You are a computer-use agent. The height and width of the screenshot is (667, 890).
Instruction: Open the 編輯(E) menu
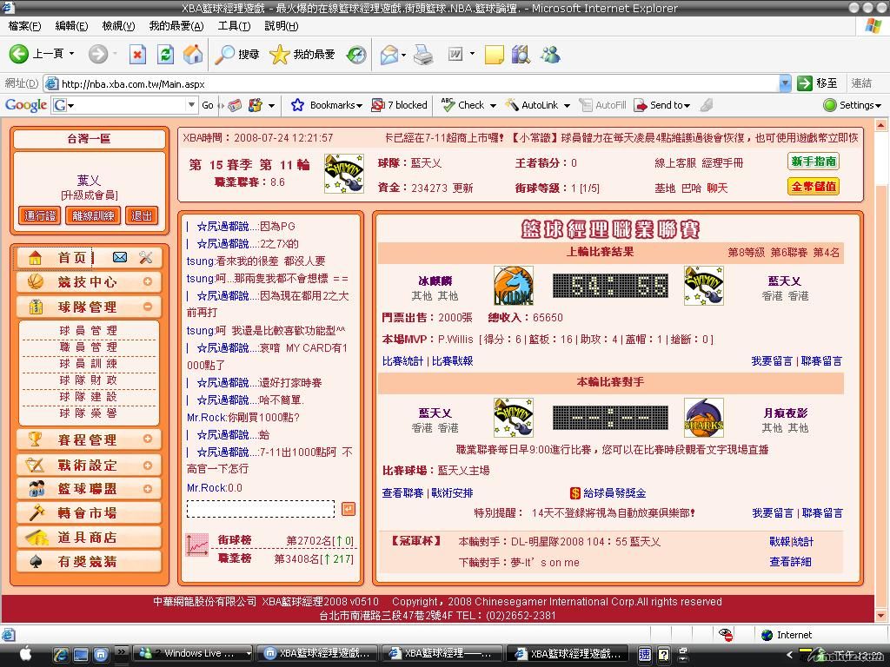[x=71, y=25]
